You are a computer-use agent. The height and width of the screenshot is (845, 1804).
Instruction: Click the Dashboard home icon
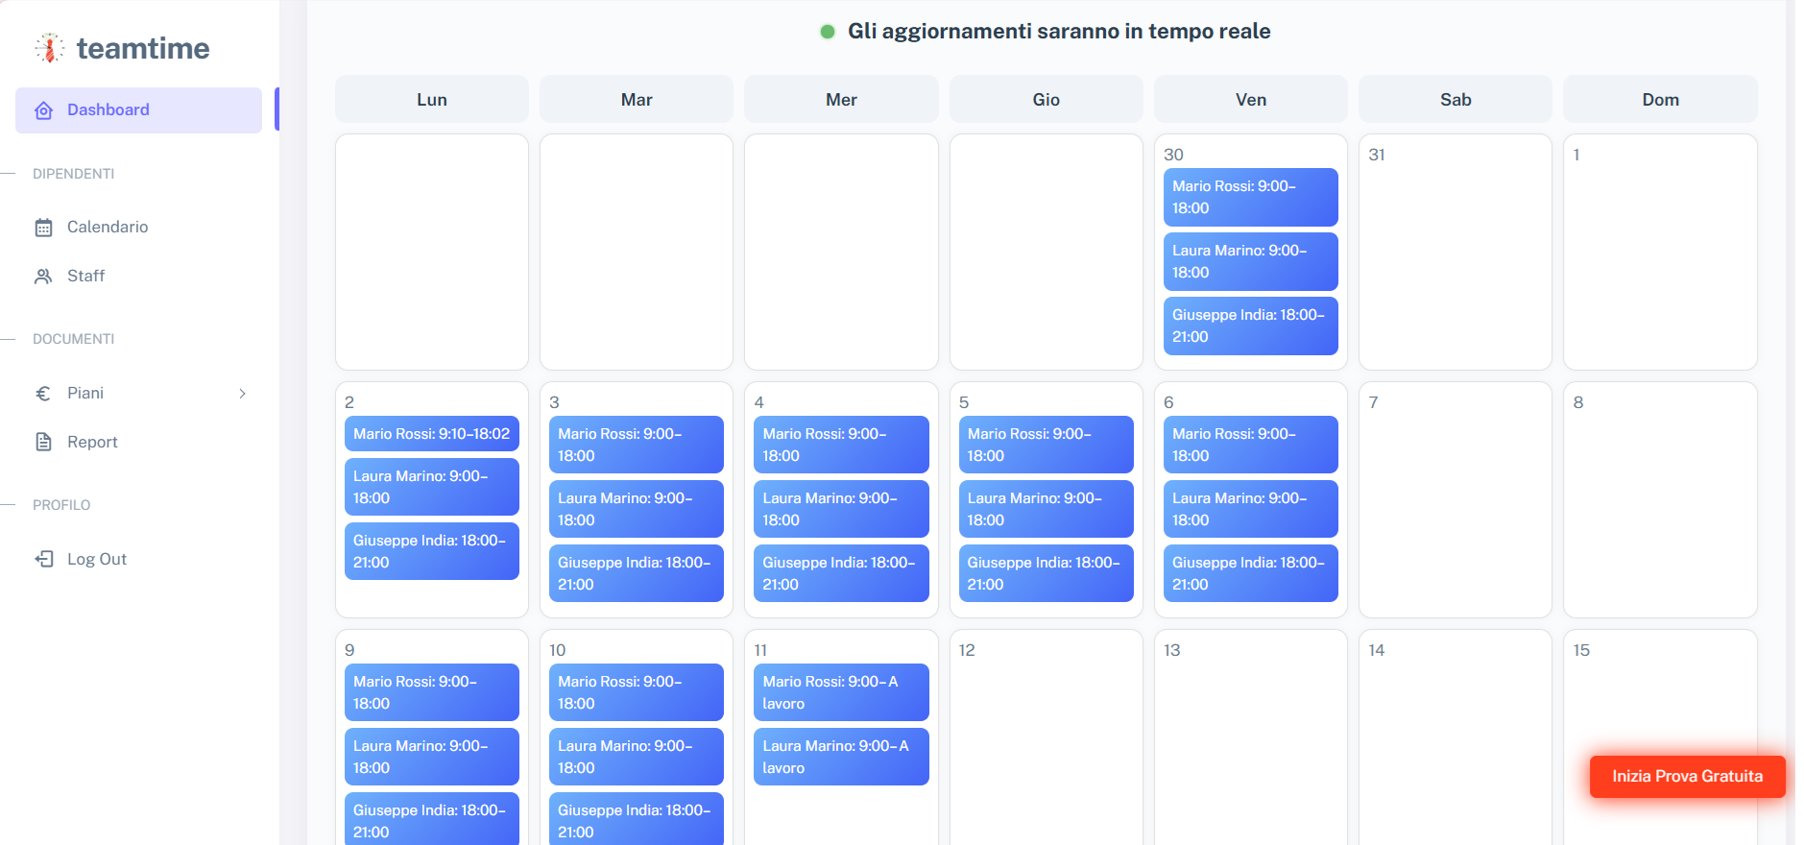click(43, 110)
